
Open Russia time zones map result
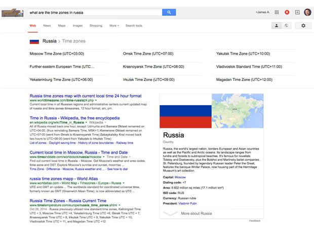(x=86, y=96)
